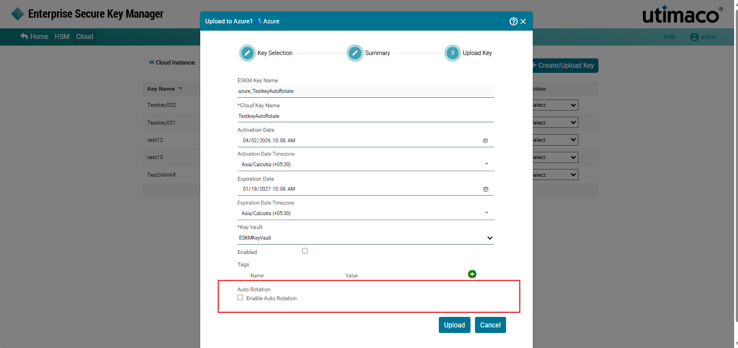Click the Cloud Key Name input field
This screenshot has height=348, width=738.
click(366, 116)
